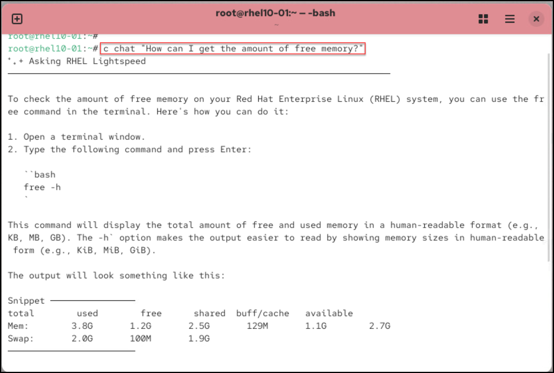Click the Swap row showing 2.0G used
The height and width of the screenshot is (373, 554).
click(83, 338)
